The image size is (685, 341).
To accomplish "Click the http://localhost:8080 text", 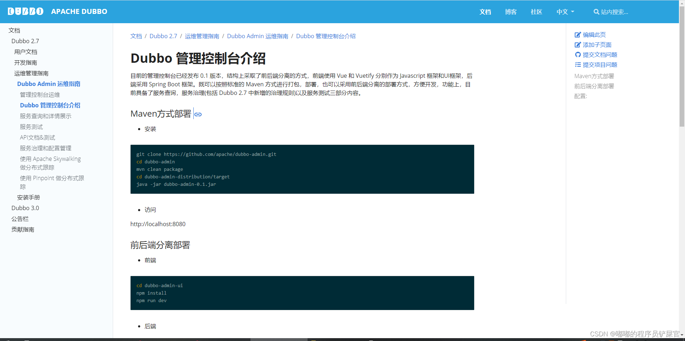I will pyautogui.click(x=158, y=224).
